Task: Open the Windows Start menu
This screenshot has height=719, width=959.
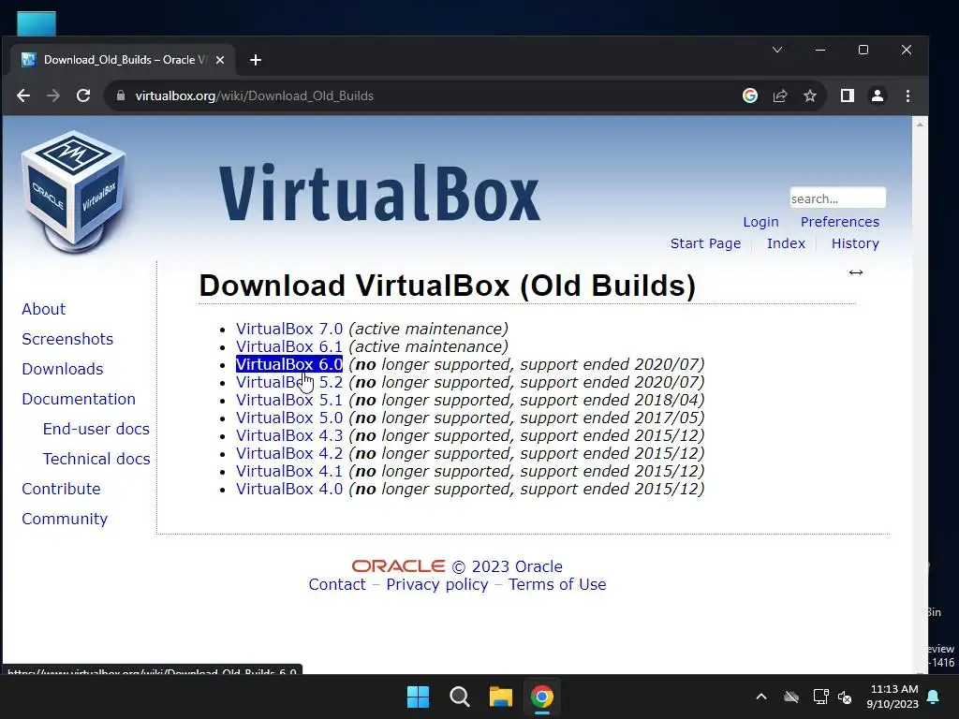Action: [x=419, y=697]
